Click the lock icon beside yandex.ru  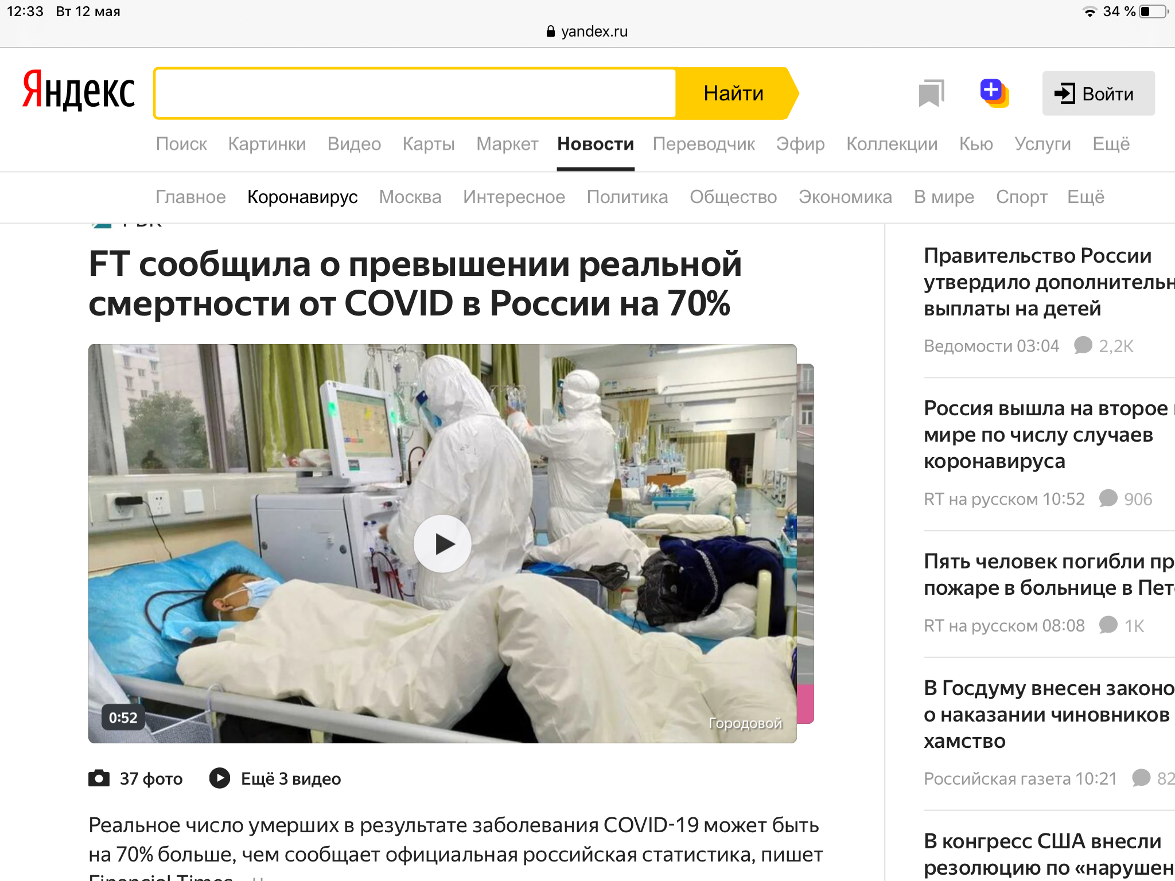coord(551,32)
